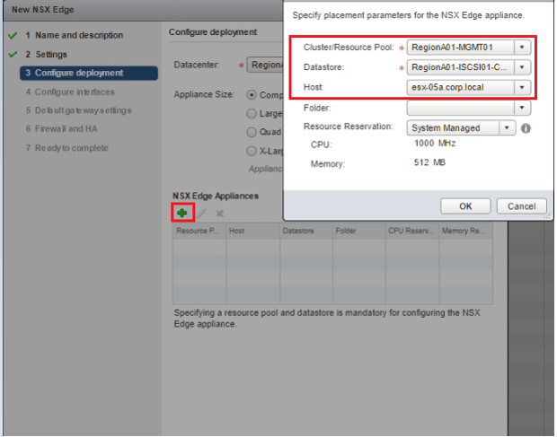Select step 4 Configure interfaces

(70, 92)
